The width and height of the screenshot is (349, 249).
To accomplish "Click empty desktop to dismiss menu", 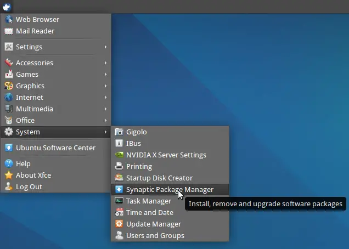I will tap(267, 89).
